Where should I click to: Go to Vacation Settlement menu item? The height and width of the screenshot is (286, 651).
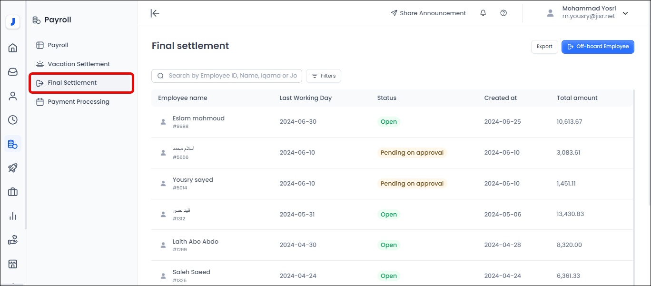(x=79, y=64)
